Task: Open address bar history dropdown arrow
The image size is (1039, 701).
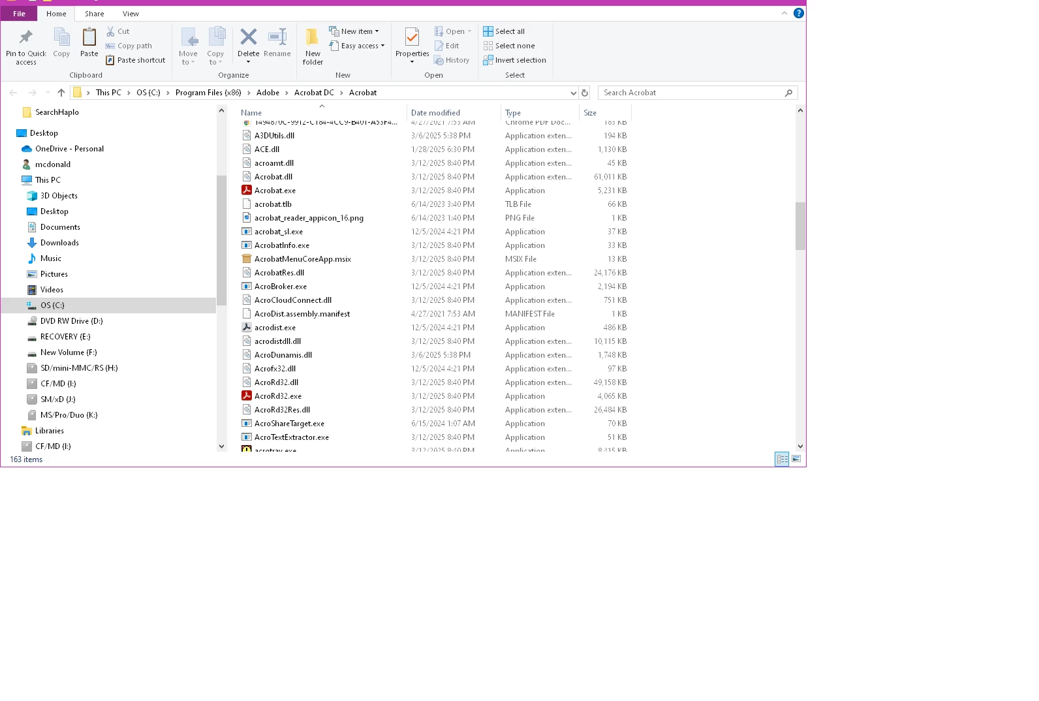Action: click(x=573, y=93)
